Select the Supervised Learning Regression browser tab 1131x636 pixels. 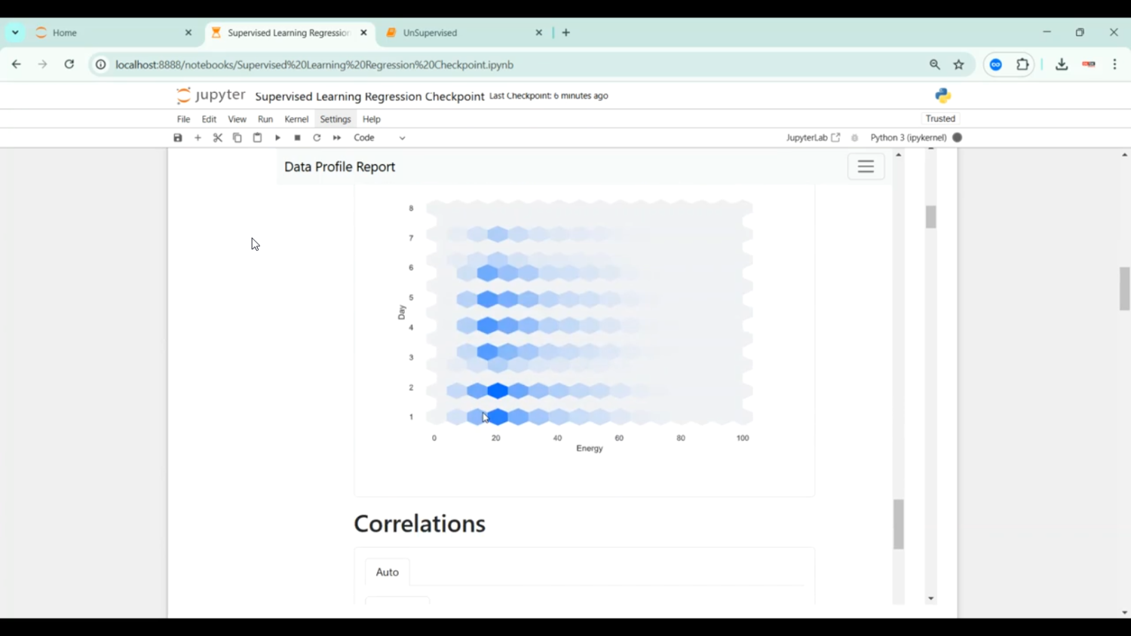[290, 32]
